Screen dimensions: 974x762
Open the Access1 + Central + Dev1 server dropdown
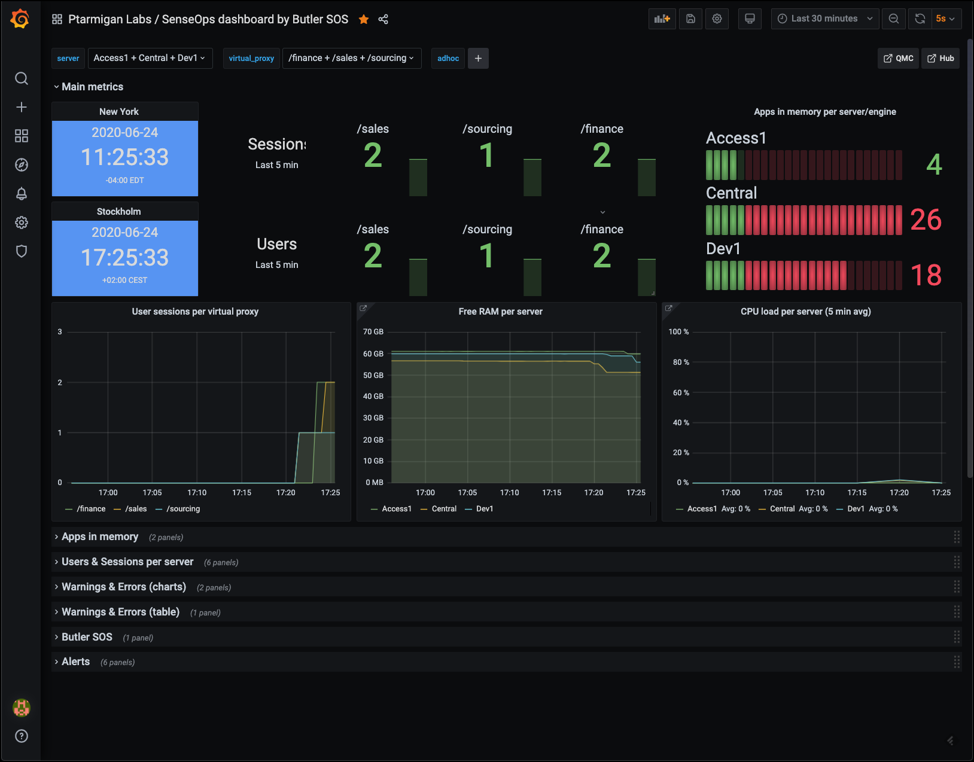pyautogui.click(x=150, y=58)
